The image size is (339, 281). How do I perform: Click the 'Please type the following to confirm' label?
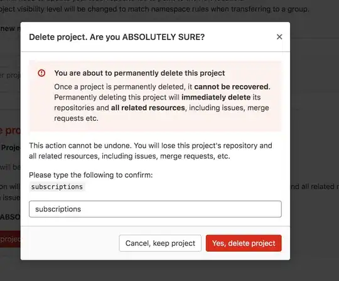pos(91,175)
